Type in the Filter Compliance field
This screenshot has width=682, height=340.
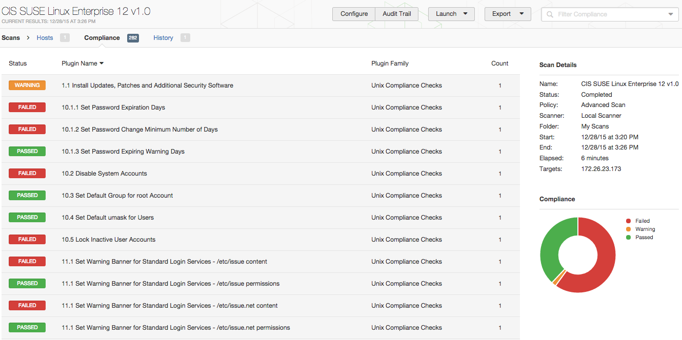610,14
